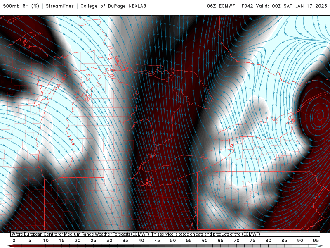Click the "55" humidity scale label
This screenshot has width=330, height=248.
point(189,241)
